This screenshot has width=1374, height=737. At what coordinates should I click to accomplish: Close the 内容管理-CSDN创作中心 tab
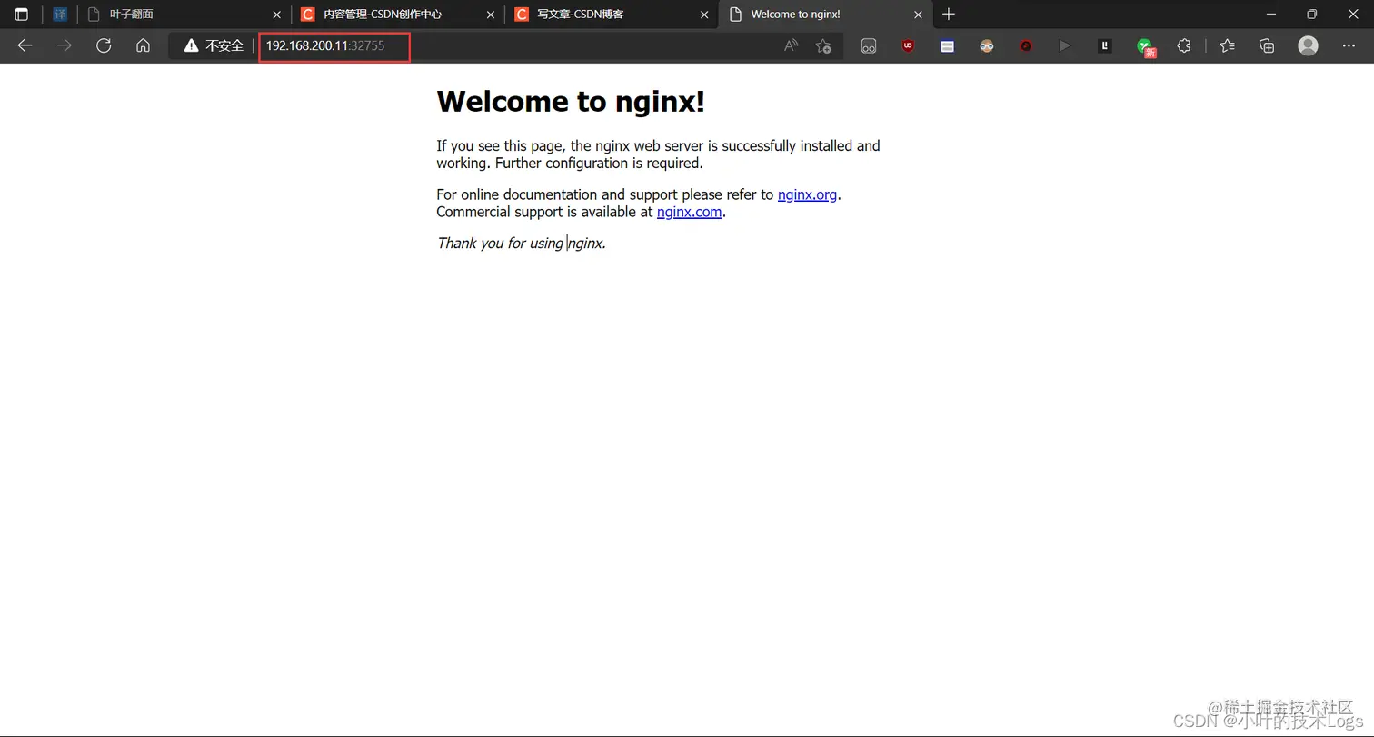click(x=491, y=15)
